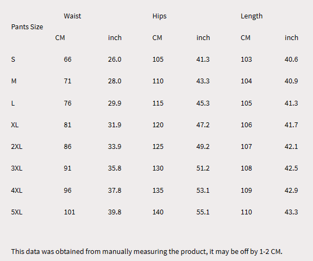Click the Hips column header
This screenshot has width=313, height=261.
[159, 16]
